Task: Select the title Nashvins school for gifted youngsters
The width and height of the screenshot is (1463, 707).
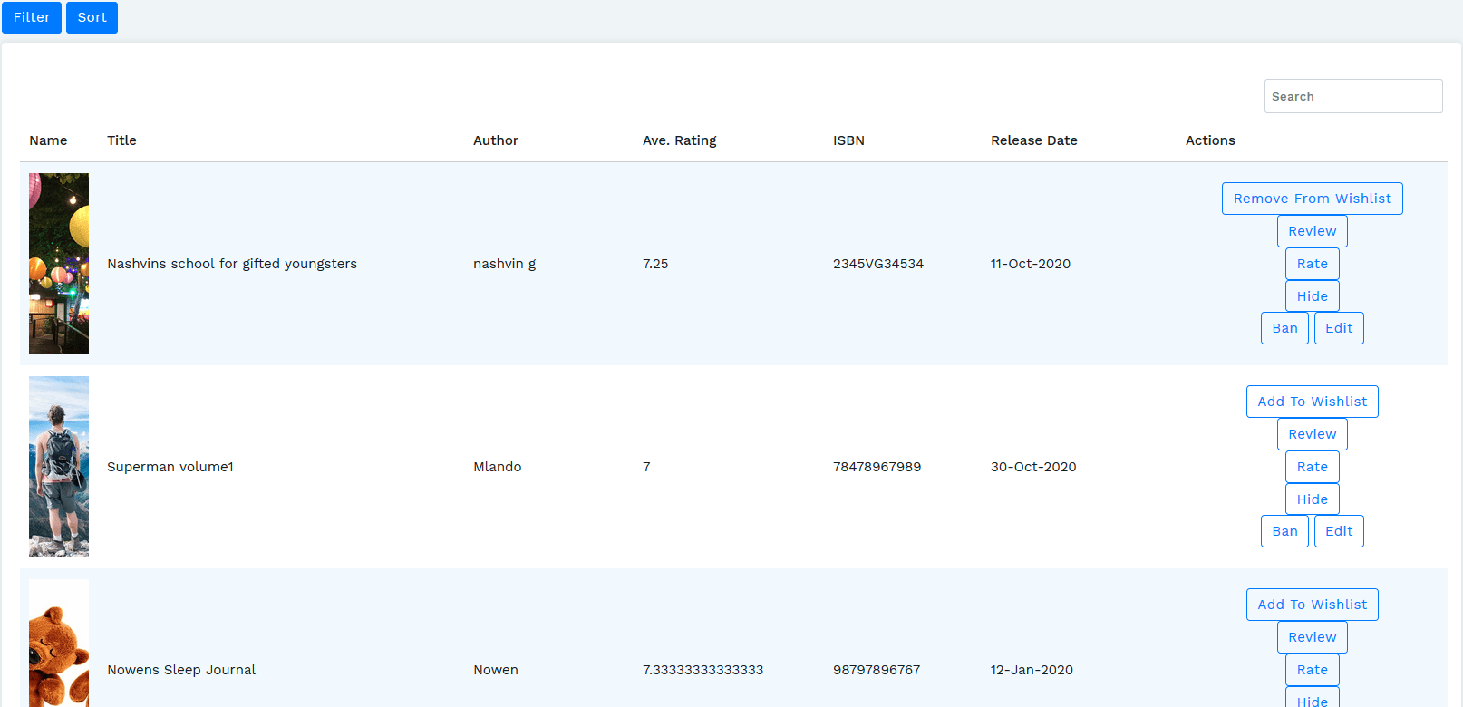Action: coord(232,264)
